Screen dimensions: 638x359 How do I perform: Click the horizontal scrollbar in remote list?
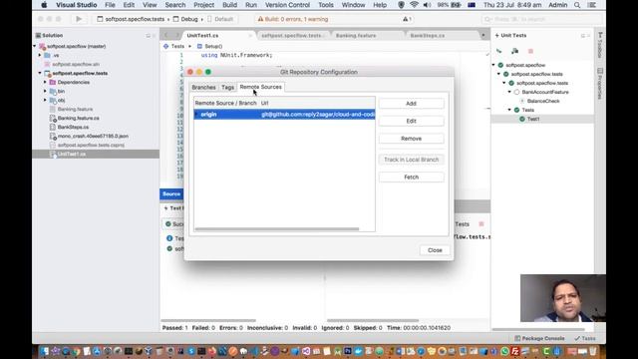click(277, 229)
